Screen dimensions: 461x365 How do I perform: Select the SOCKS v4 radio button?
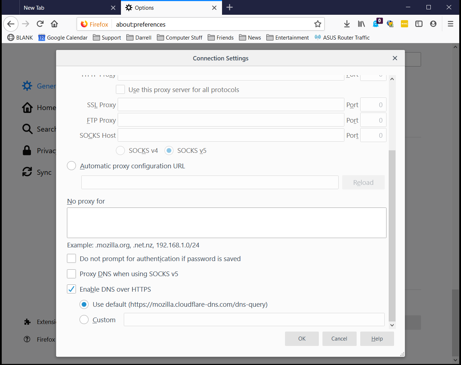(x=120, y=151)
